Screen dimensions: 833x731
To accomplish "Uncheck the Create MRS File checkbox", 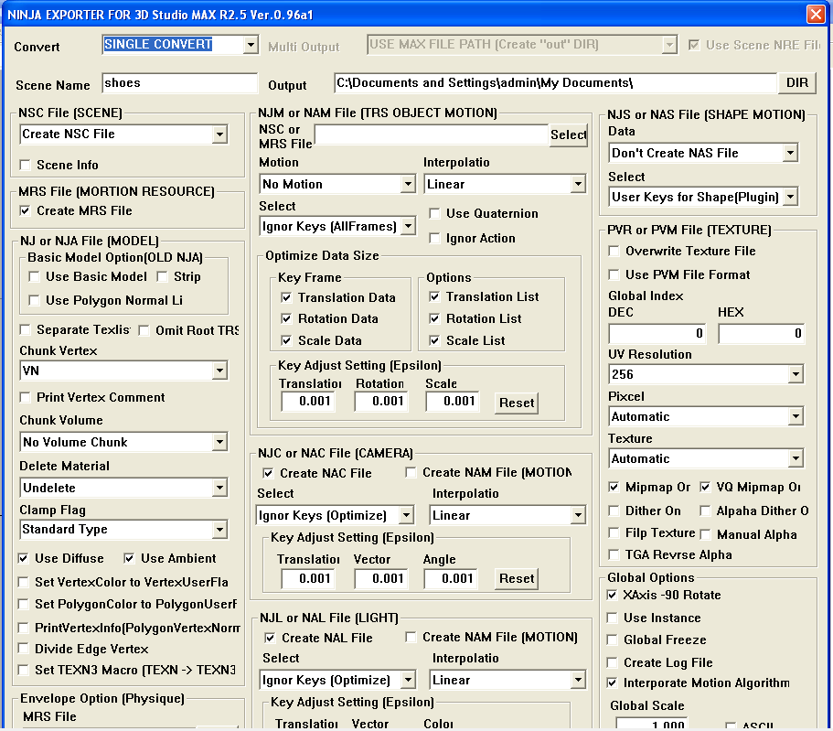I will (x=25, y=210).
